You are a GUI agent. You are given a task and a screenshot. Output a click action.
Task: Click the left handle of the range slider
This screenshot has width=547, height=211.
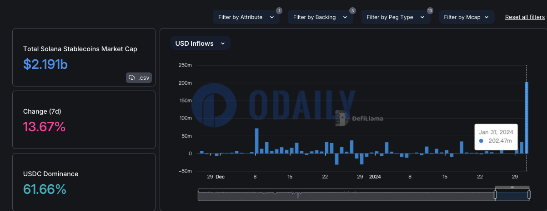point(495,195)
